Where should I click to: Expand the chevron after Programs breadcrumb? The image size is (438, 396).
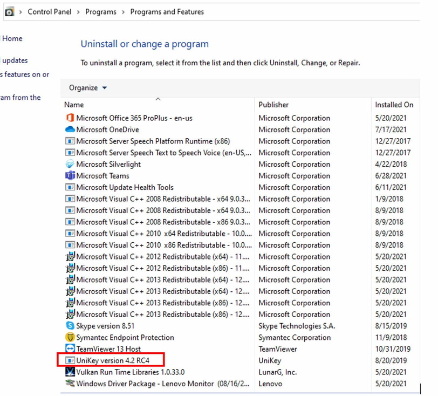(123, 12)
